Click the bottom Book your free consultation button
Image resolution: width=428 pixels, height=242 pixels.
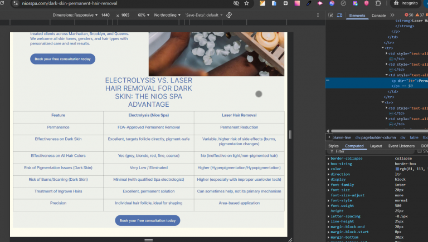tap(147, 220)
